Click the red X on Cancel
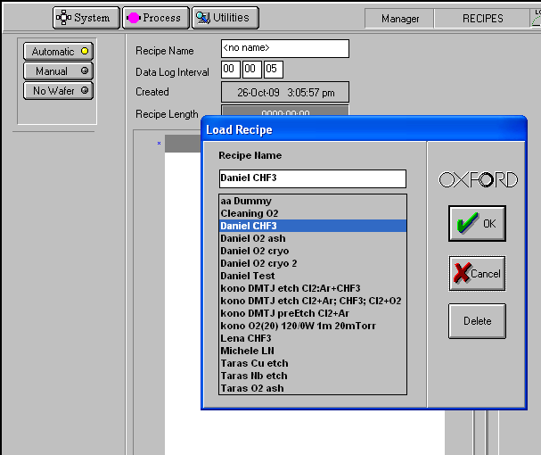 [462, 273]
